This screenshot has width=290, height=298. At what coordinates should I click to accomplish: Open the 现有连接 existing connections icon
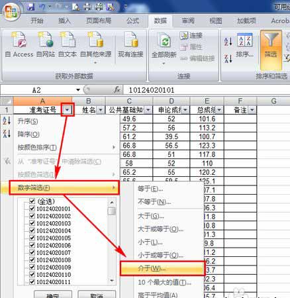(x=130, y=40)
